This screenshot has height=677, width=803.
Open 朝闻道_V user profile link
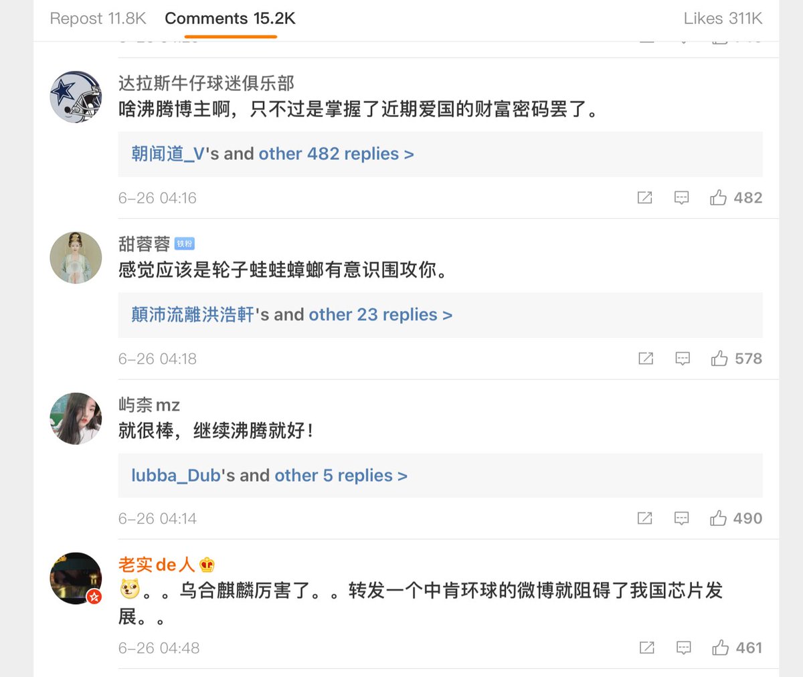(168, 154)
